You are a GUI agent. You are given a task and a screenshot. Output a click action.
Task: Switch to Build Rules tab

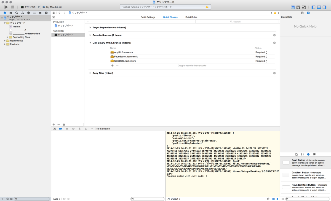point(191,17)
